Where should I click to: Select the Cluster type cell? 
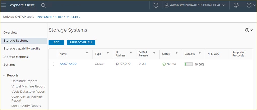[x=100, y=64]
